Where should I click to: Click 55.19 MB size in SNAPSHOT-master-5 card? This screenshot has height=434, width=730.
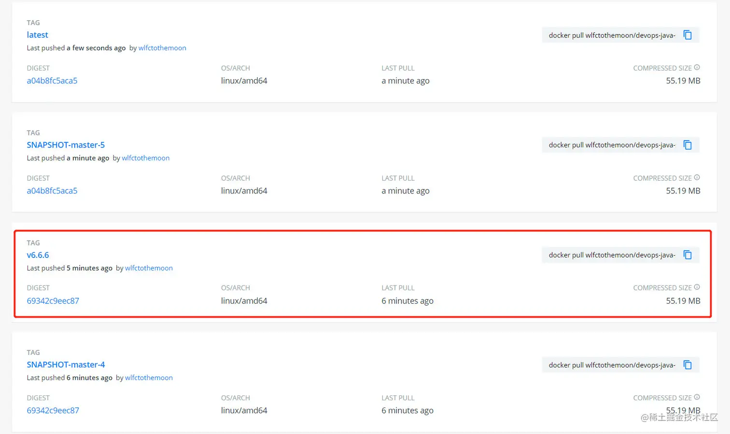pyautogui.click(x=683, y=190)
